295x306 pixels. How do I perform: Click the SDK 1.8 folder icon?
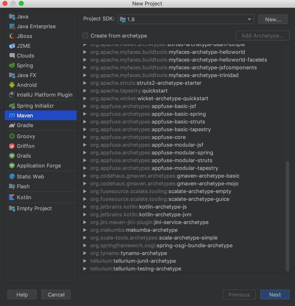click(123, 20)
